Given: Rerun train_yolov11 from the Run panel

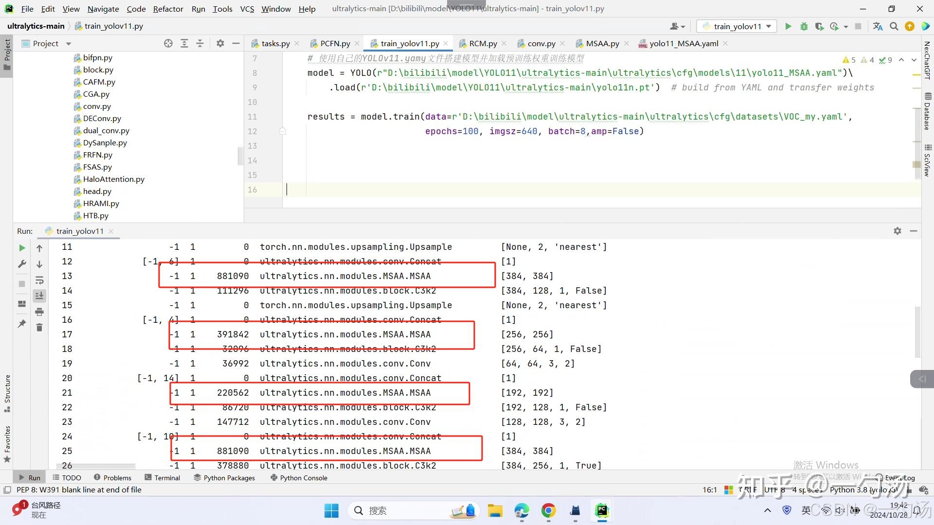Looking at the screenshot, I should point(22,248).
